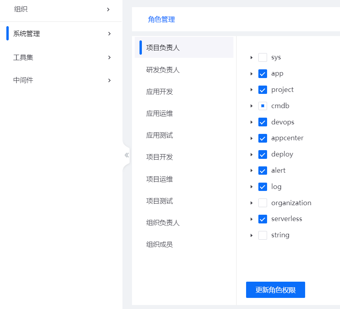Open the 工具集 submenu arrow
Screen dimensions: 340x309
pos(109,57)
